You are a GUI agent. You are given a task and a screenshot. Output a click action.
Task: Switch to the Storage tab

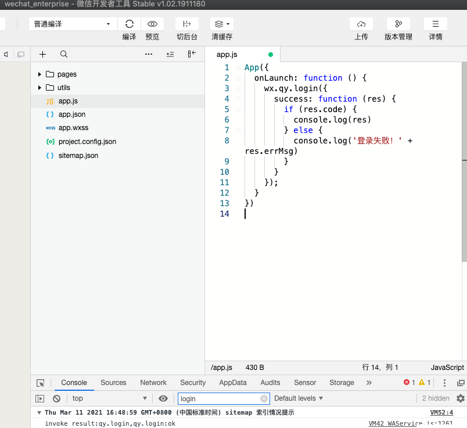(342, 383)
